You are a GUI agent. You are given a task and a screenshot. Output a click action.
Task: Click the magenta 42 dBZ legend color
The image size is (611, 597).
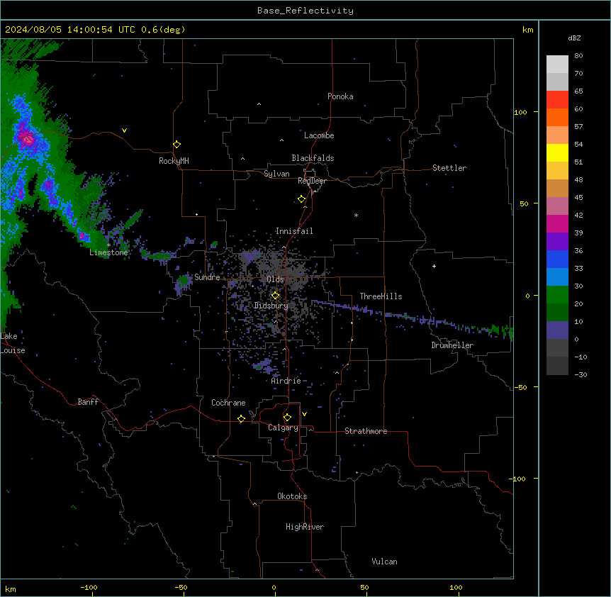(x=557, y=223)
